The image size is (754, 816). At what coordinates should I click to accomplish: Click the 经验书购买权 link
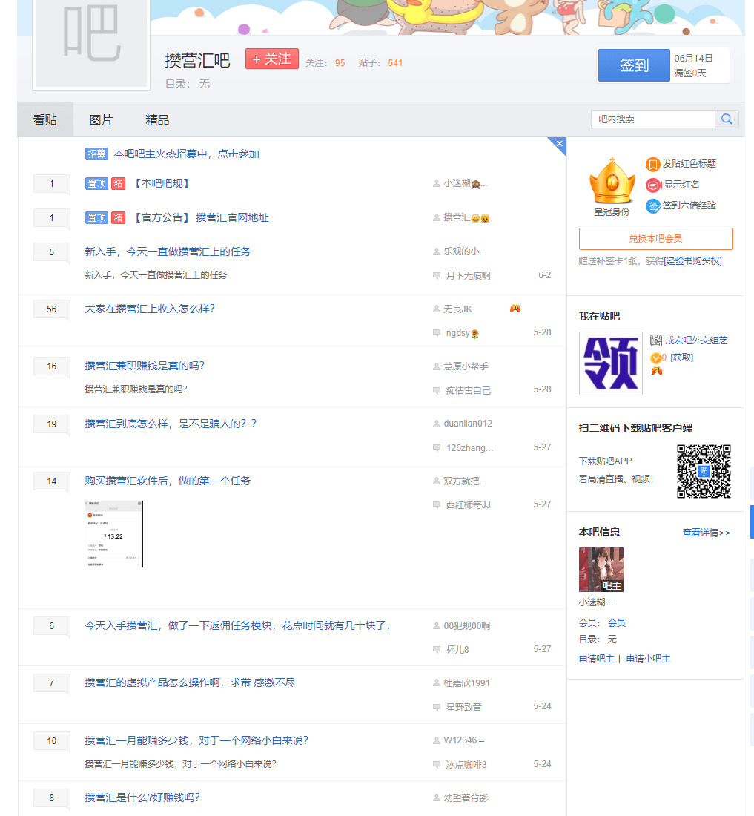click(692, 260)
